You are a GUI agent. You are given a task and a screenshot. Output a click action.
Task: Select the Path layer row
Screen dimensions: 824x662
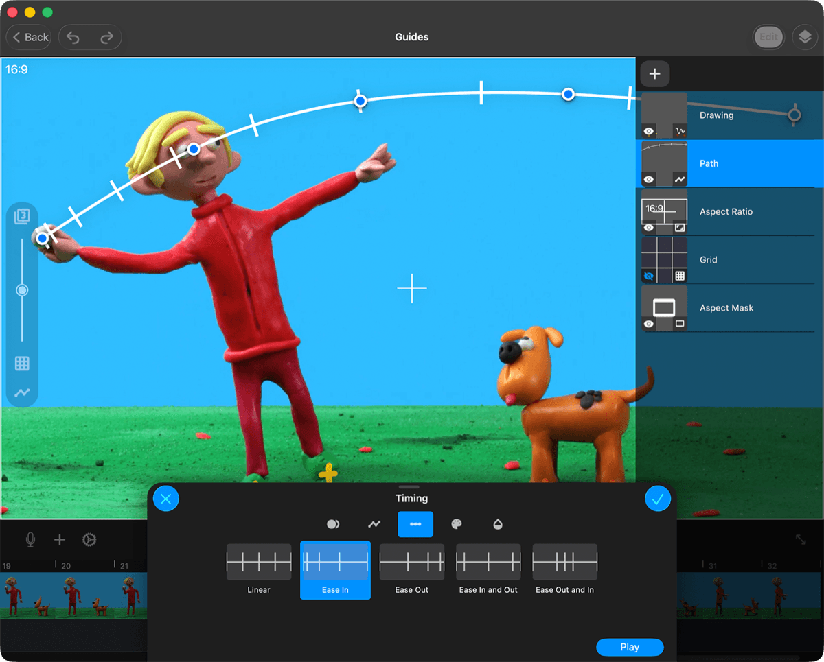[729, 163]
